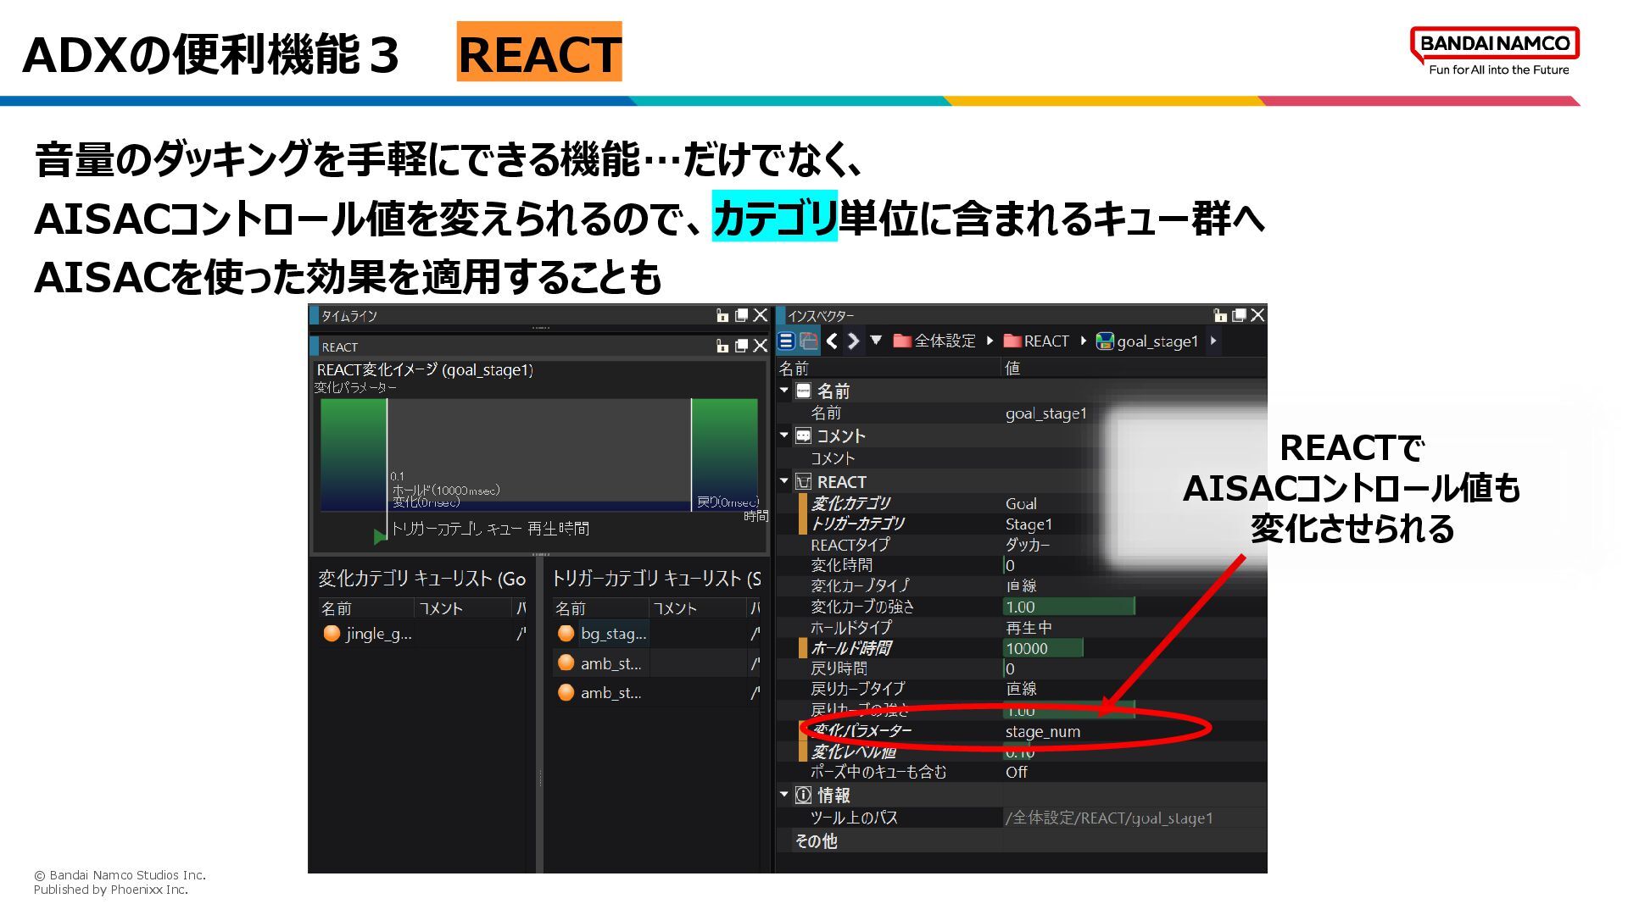The width and height of the screenshot is (1628, 915).
Task: Select the タイムライン panel tab
Action: [x=348, y=316]
